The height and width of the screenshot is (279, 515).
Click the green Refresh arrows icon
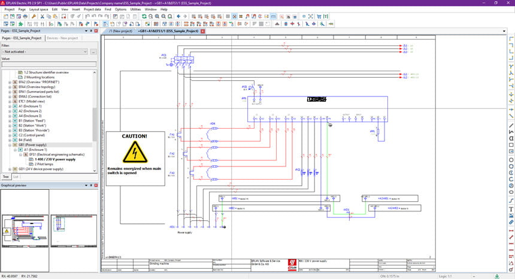144,16
